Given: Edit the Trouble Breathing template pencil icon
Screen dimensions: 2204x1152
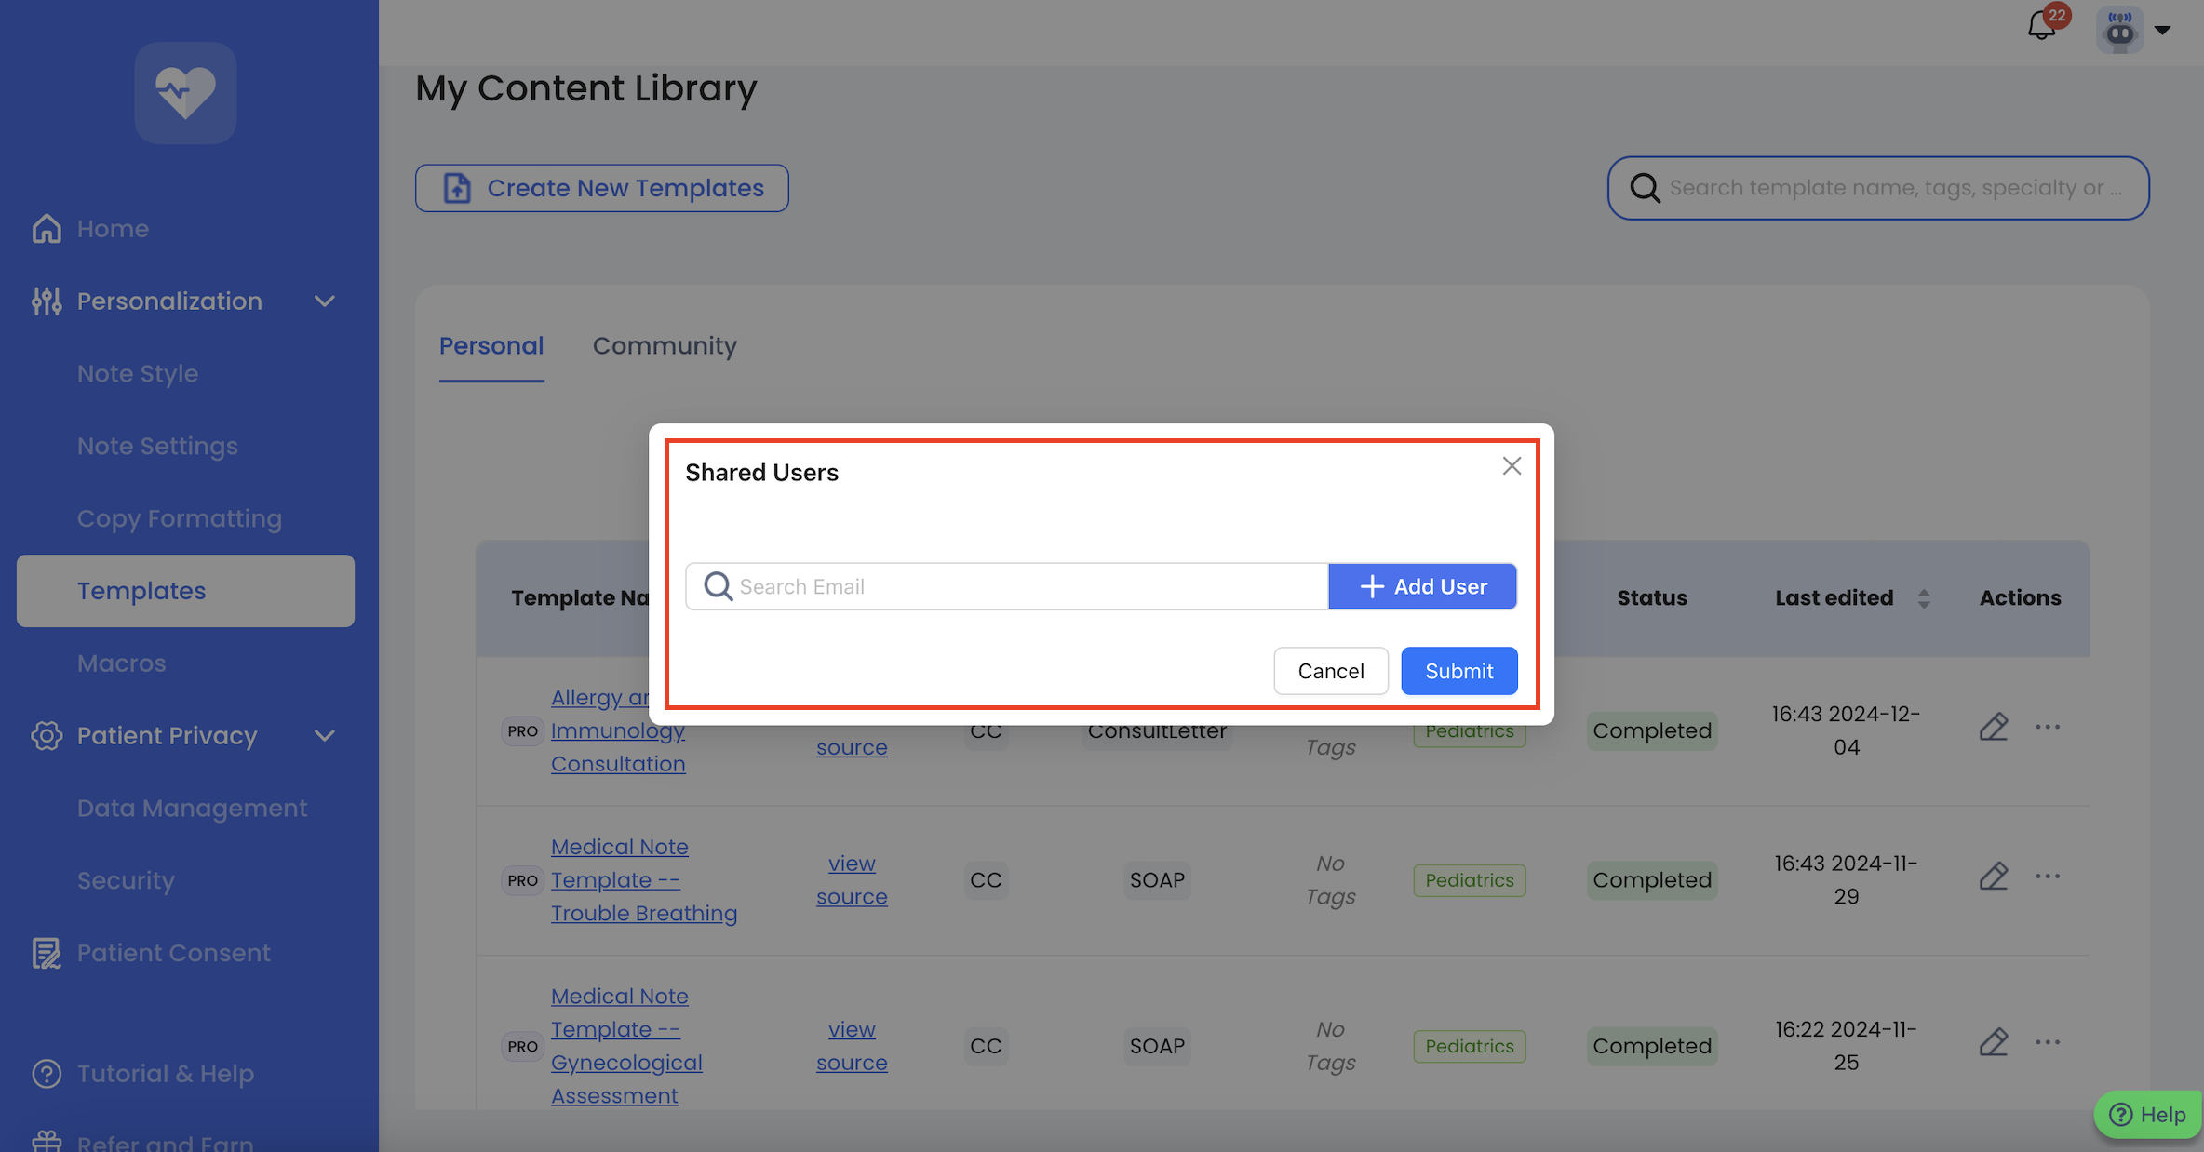Looking at the screenshot, I should tap(1993, 877).
